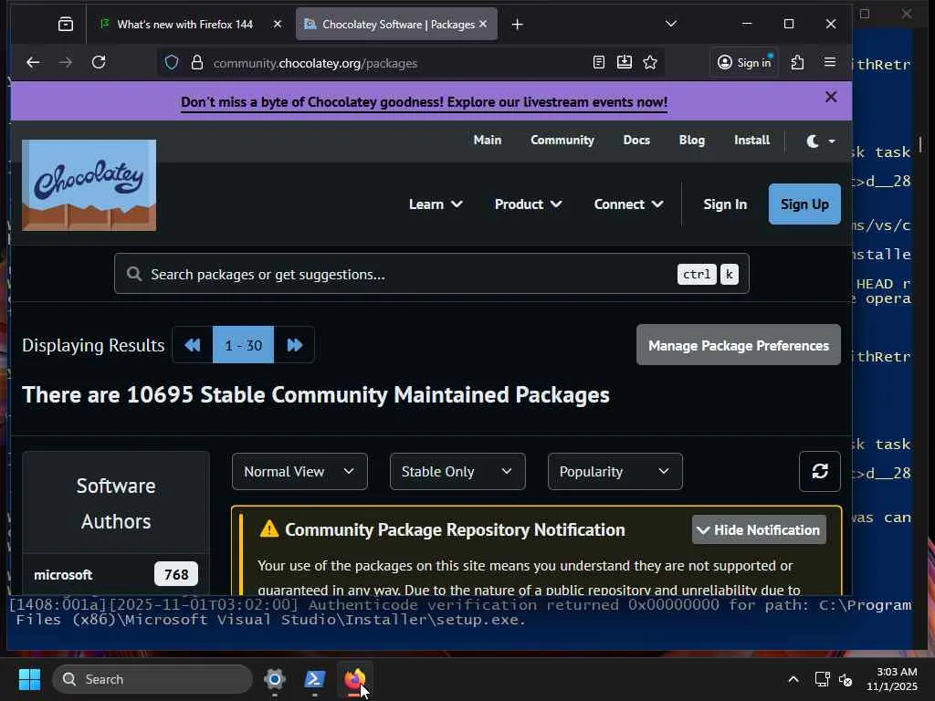935x701 pixels.
Task: Bookmark this page with the star icon
Action: [650, 63]
